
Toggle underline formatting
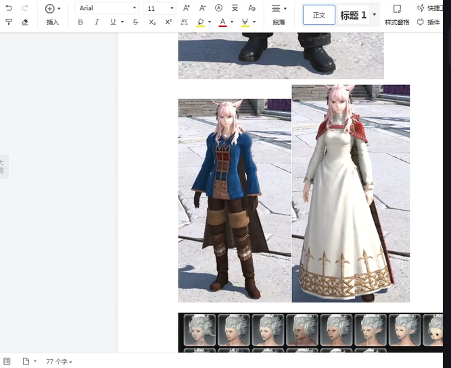[113, 22]
